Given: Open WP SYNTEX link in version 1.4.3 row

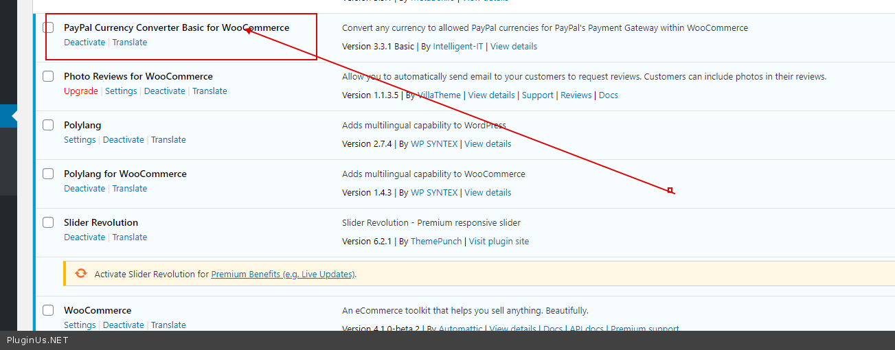Looking at the screenshot, I should click(434, 193).
